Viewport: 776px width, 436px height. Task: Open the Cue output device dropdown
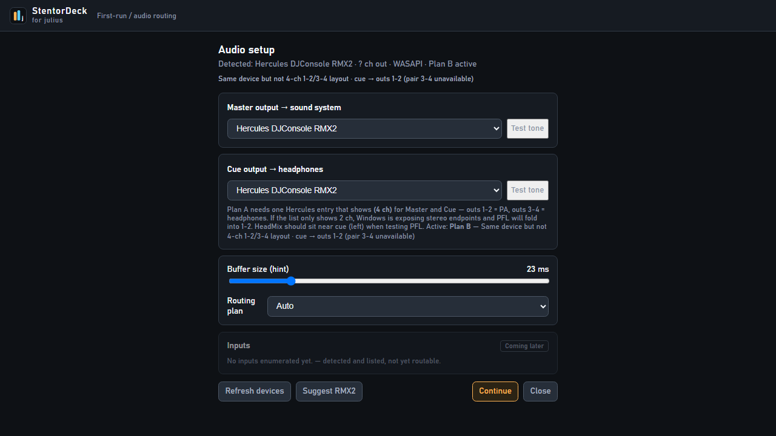(x=364, y=190)
